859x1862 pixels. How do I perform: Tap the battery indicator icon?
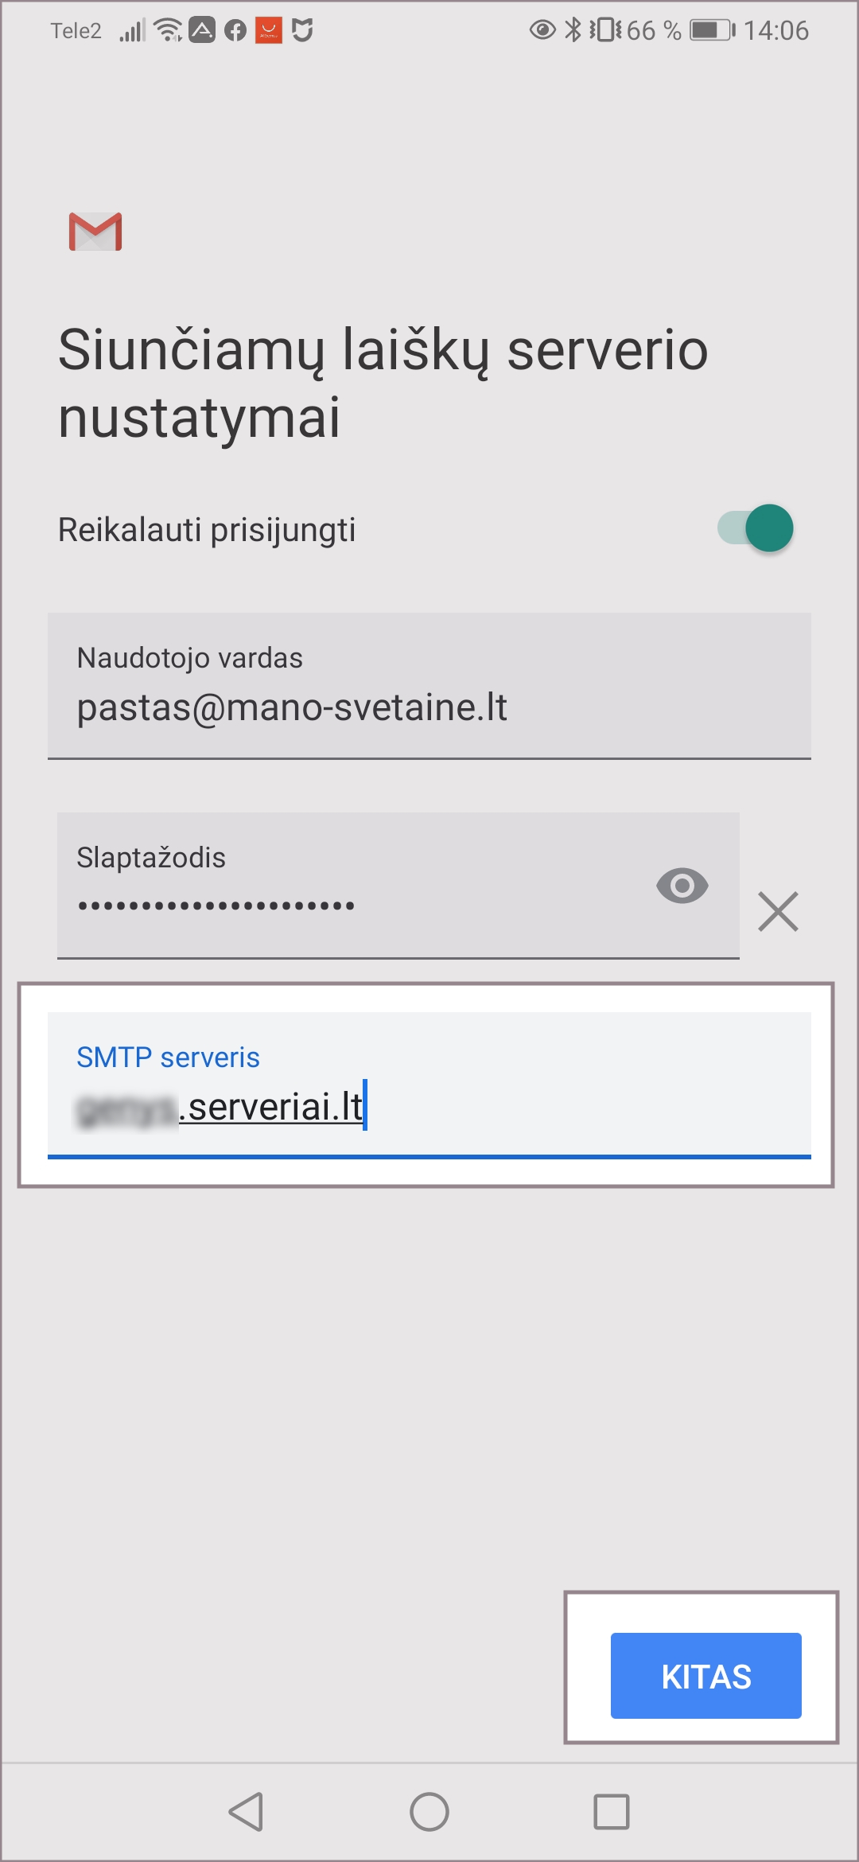tap(712, 30)
